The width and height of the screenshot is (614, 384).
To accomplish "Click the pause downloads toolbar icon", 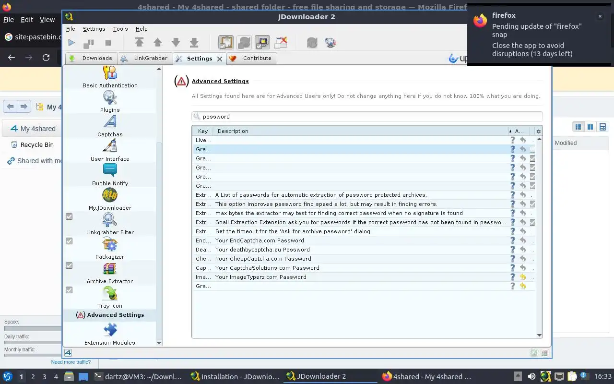I will click(x=89, y=43).
